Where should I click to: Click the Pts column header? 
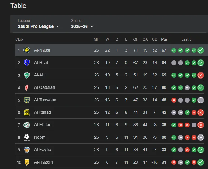point(164,39)
